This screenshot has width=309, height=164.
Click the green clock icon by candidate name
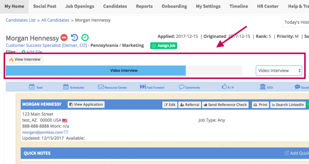coord(85,37)
